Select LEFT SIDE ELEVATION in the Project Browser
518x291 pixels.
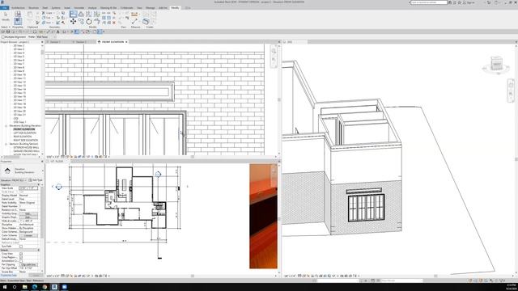(x=25, y=133)
